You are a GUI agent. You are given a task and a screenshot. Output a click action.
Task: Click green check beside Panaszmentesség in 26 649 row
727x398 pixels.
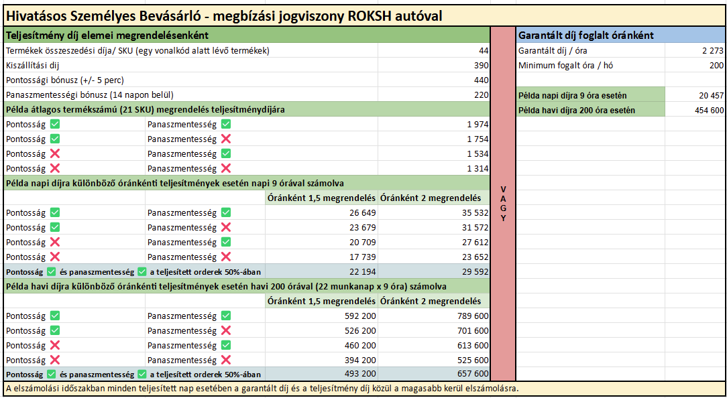[226, 212]
